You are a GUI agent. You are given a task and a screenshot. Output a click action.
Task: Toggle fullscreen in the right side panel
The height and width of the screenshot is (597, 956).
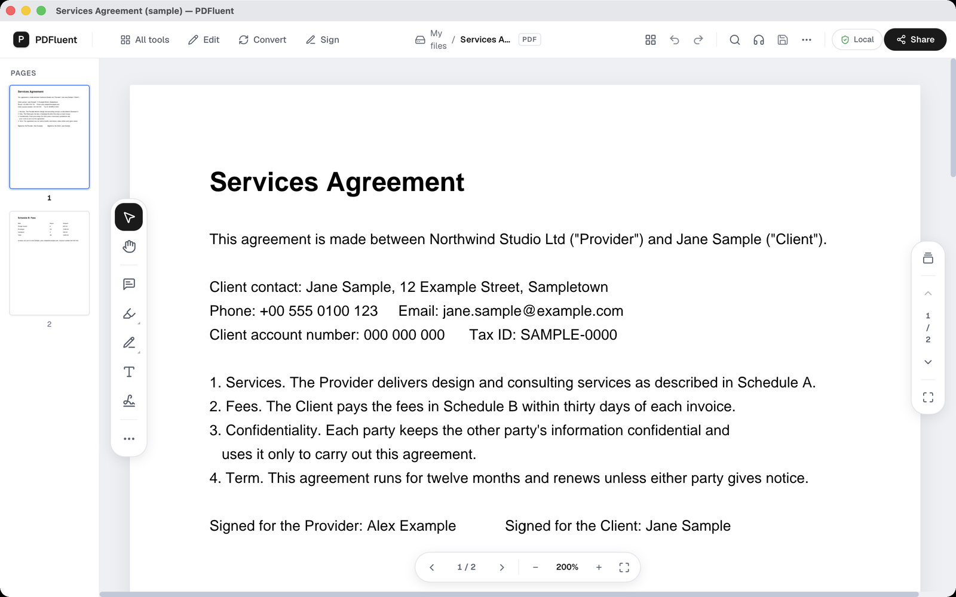(x=928, y=397)
